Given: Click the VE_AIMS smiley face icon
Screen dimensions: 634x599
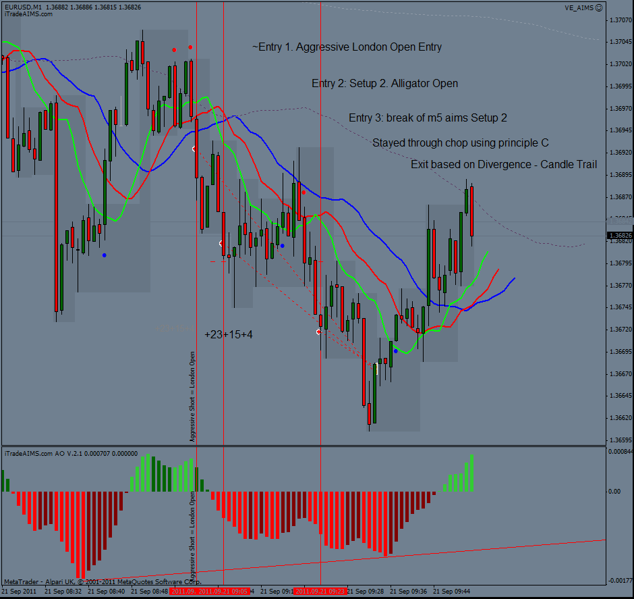Looking at the screenshot, I should point(599,7).
